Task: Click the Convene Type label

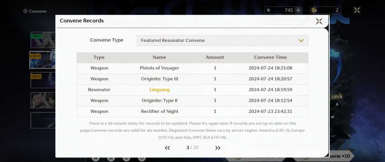Action: click(107, 40)
